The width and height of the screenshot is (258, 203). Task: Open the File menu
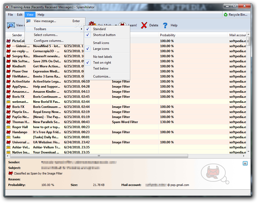point(10,15)
